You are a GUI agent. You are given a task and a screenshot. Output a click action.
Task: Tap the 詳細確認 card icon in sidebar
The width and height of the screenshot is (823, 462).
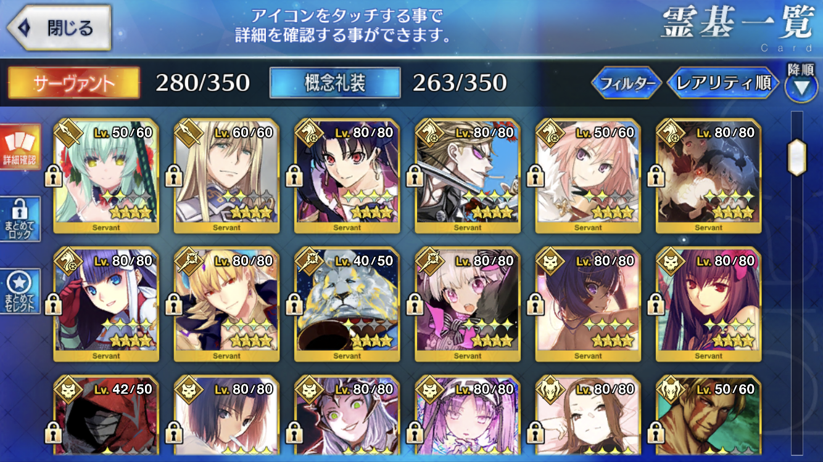(x=20, y=147)
